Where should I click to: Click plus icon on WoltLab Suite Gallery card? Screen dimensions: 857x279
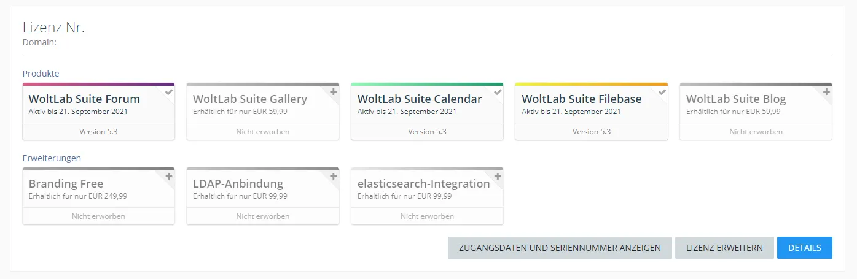point(334,91)
